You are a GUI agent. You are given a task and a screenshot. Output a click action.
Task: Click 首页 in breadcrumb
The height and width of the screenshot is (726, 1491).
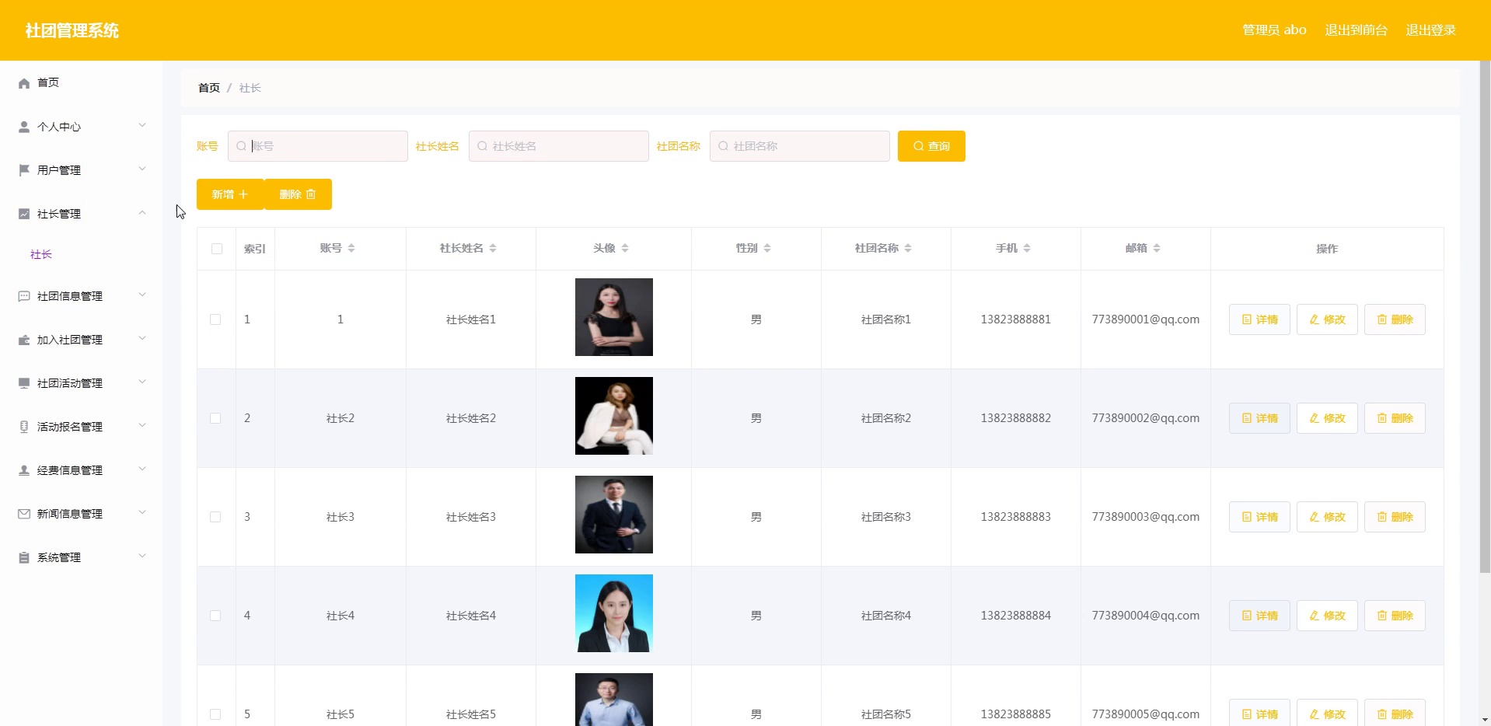[209, 88]
